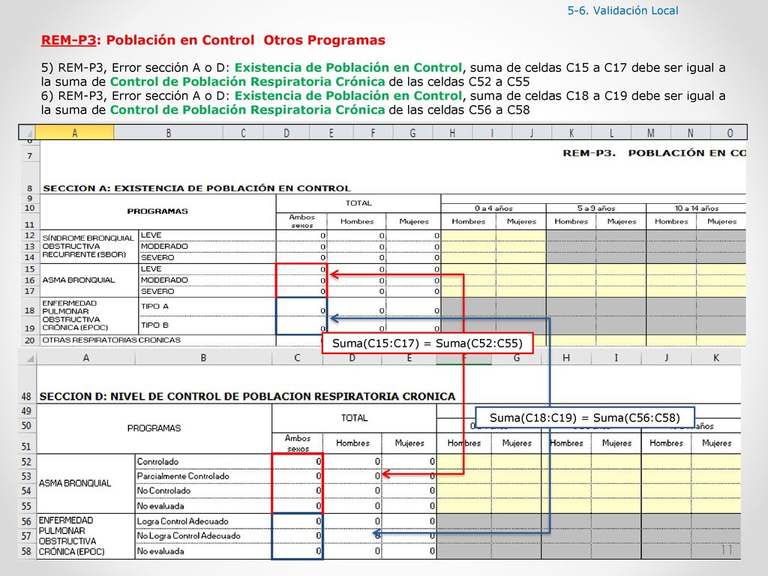Click LEVE cell in the SBOR rows

coord(207,235)
